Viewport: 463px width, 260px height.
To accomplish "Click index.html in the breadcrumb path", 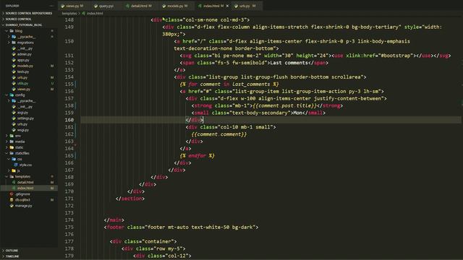I will tap(95, 13).
